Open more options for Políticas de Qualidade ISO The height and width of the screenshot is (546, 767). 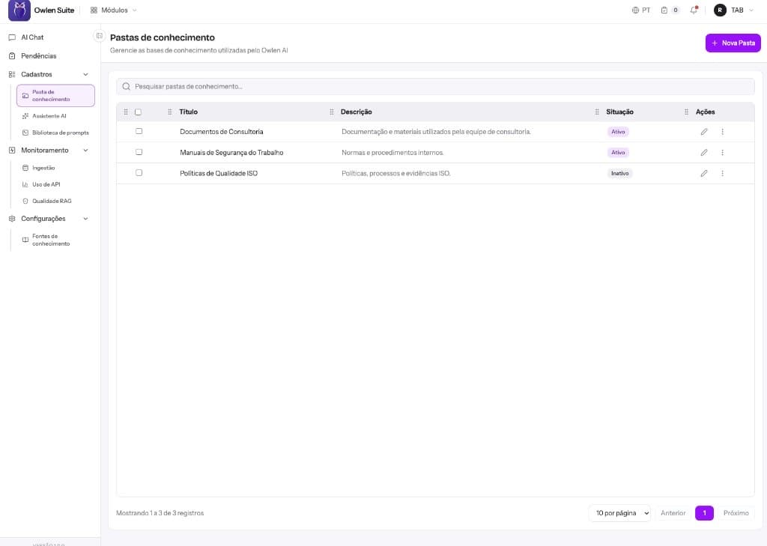723,173
